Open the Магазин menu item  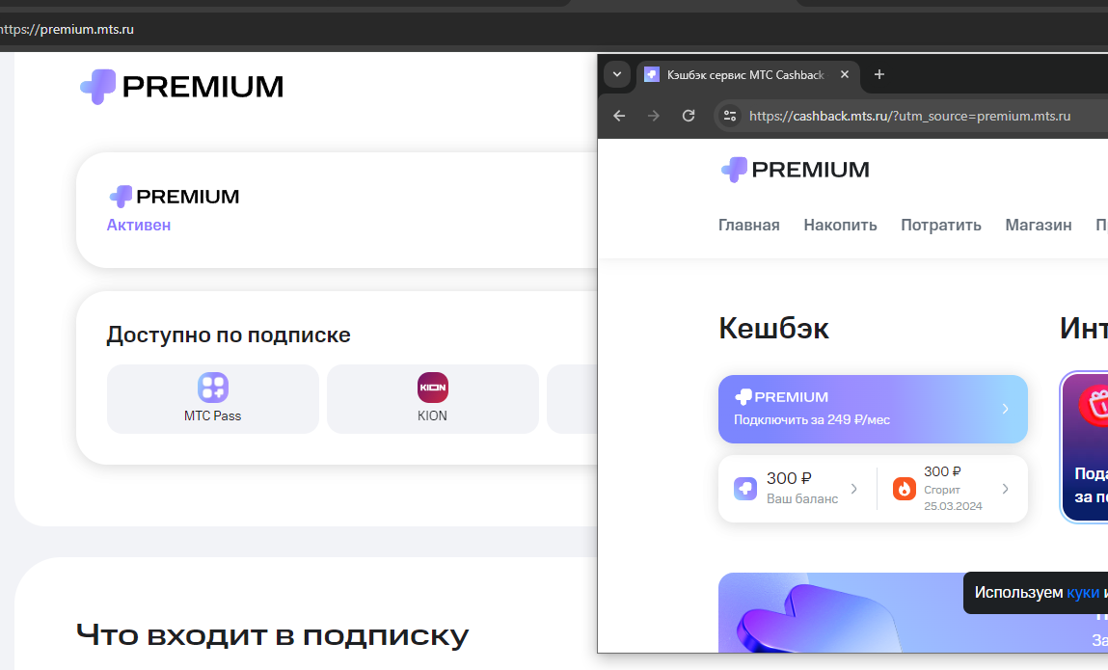point(1038,225)
